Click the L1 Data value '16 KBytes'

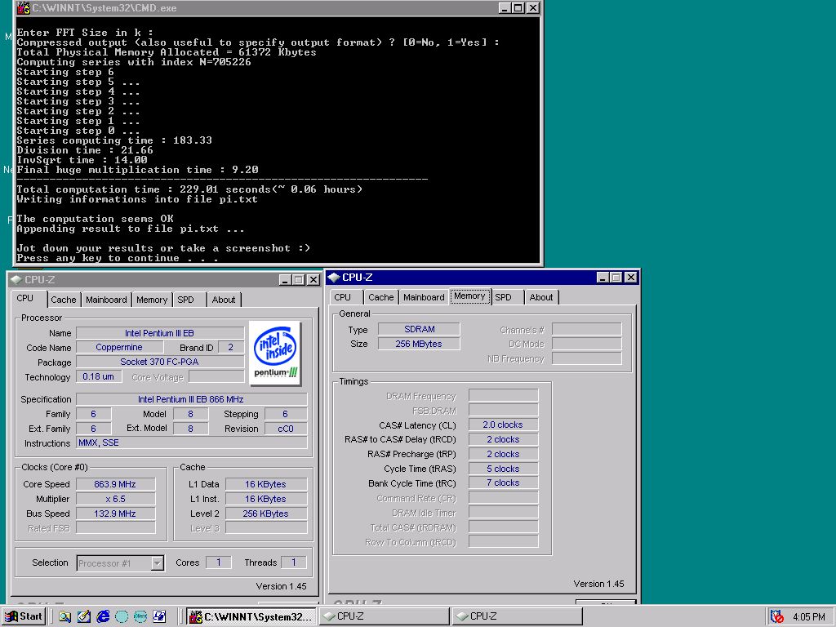[x=266, y=484]
